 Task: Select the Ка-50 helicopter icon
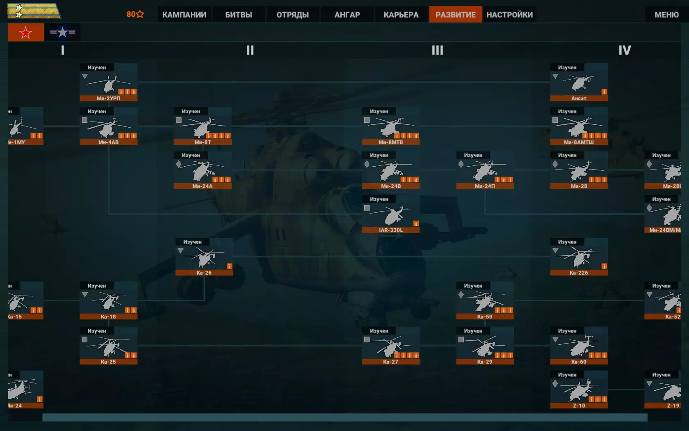tap(485, 302)
